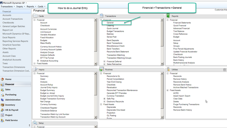
Task: Click Inquiry panel scrollbar up arrow
Action: coord(96,73)
